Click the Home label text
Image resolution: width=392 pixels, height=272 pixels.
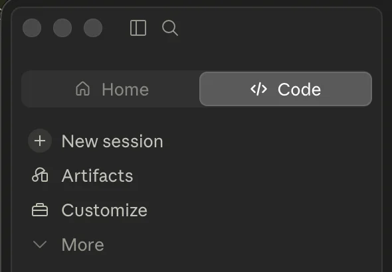[x=126, y=90]
